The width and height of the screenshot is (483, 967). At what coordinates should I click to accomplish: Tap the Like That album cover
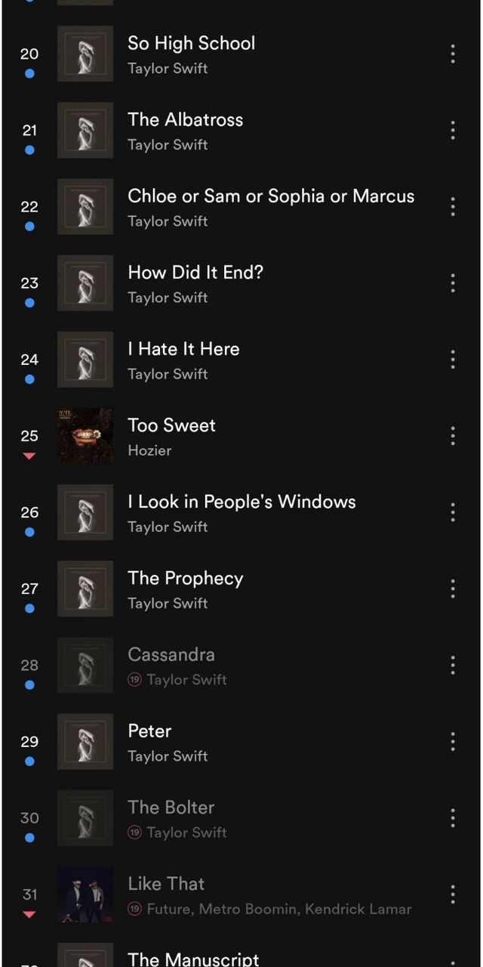click(x=85, y=894)
